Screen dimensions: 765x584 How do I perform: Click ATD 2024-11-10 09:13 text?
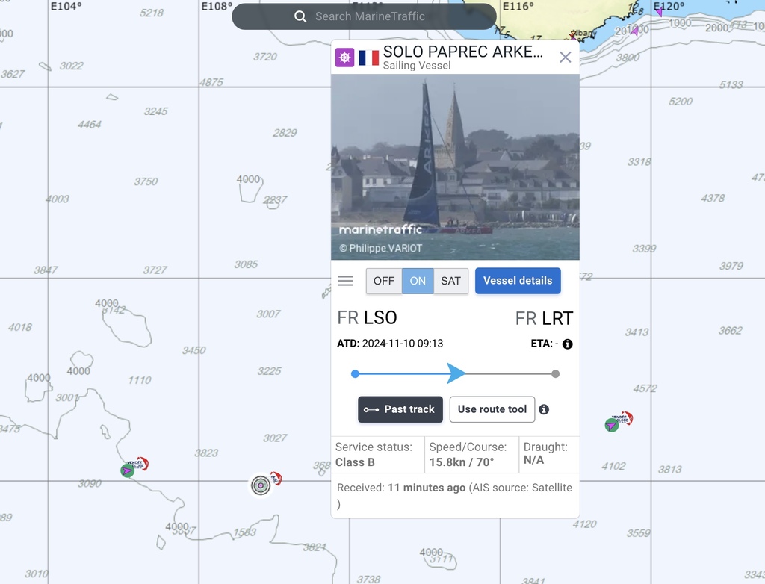point(390,344)
